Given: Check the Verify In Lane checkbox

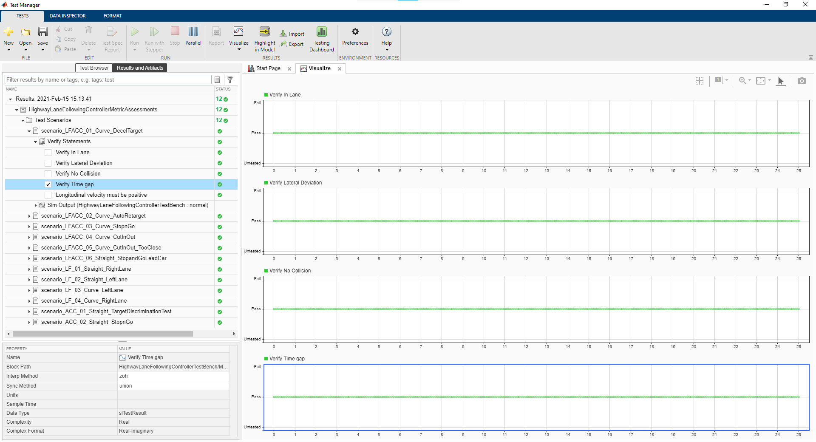Looking at the screenshot, I should [x=48, y=153].
